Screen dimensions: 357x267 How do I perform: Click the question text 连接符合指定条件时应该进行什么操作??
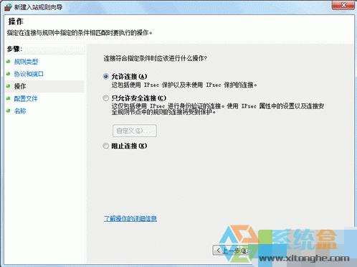(156, 58)
